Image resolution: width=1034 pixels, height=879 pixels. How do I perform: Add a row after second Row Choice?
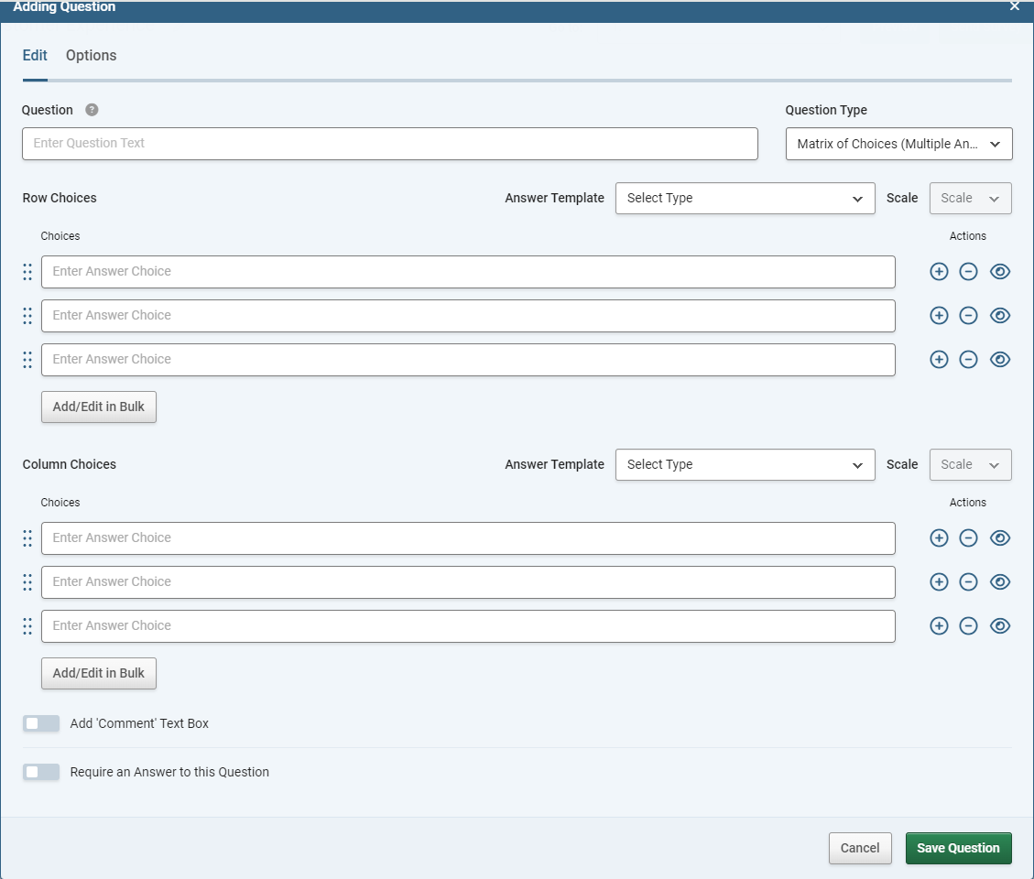click(939, 316)
